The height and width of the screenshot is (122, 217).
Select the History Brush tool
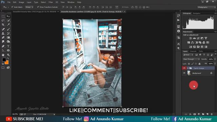[8, 33]
